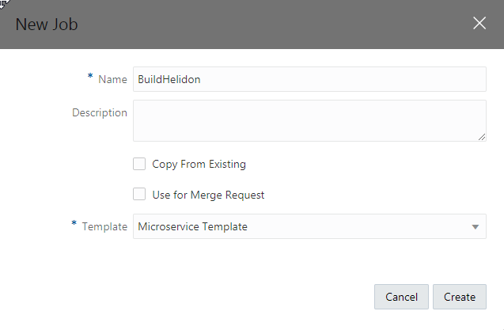Click the Template dropdown arrow
This screenshot has width=504, height=330.
coord(476,227)
